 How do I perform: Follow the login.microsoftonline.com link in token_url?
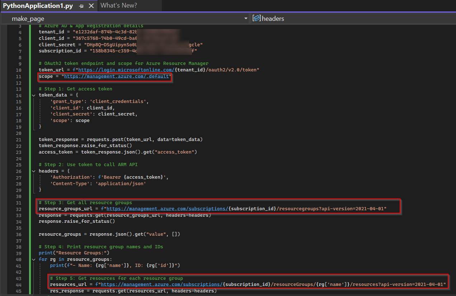click(126, 70)
